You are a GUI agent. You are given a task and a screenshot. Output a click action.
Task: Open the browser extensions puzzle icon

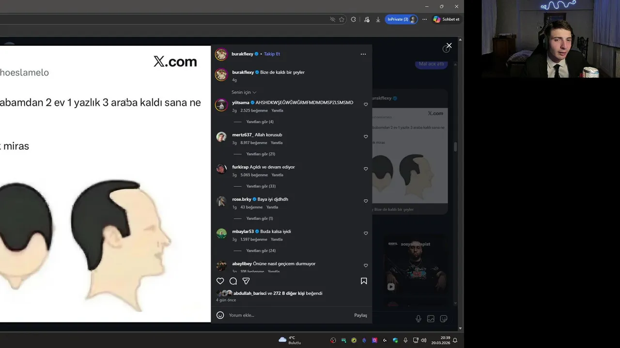tap(353, 19)
